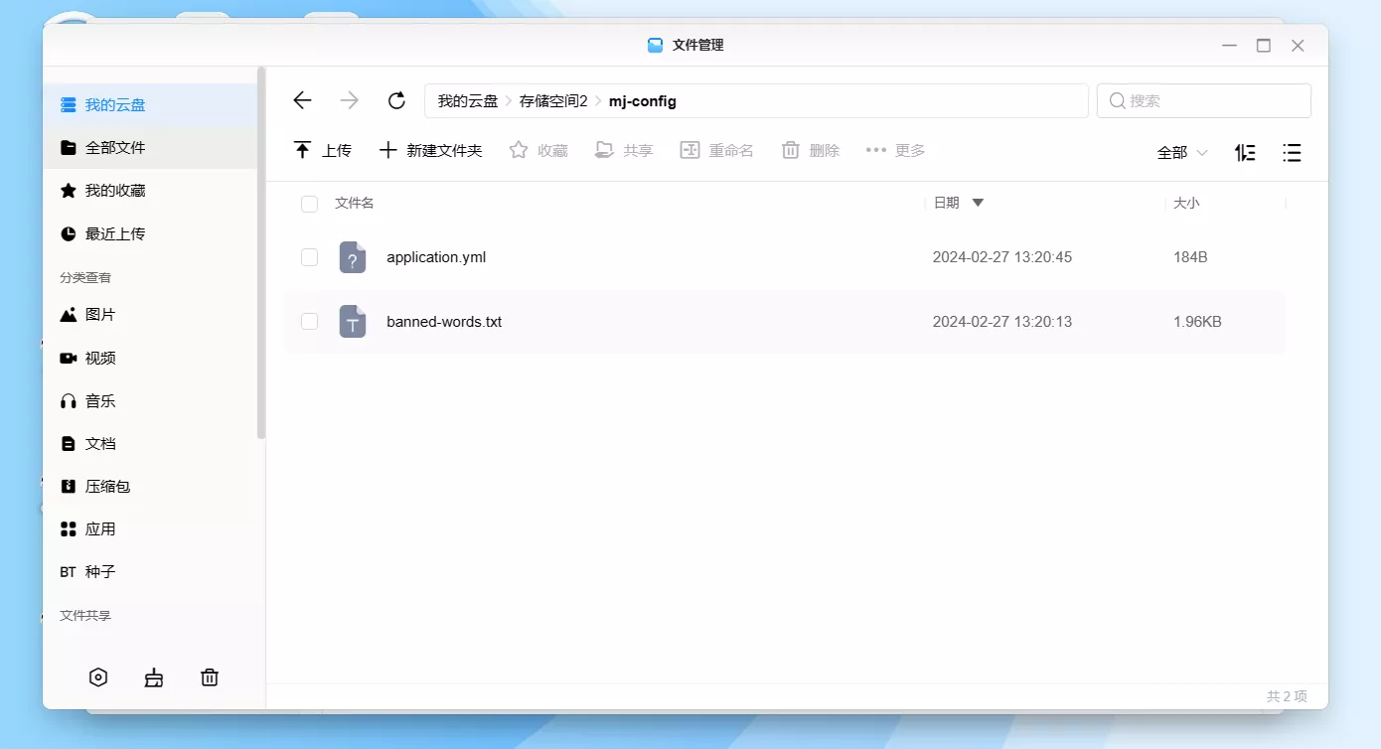The image size is (1381, 749).
Task: Navigate to 存储空间2 in breadcrumb
Action: point(553,100)
